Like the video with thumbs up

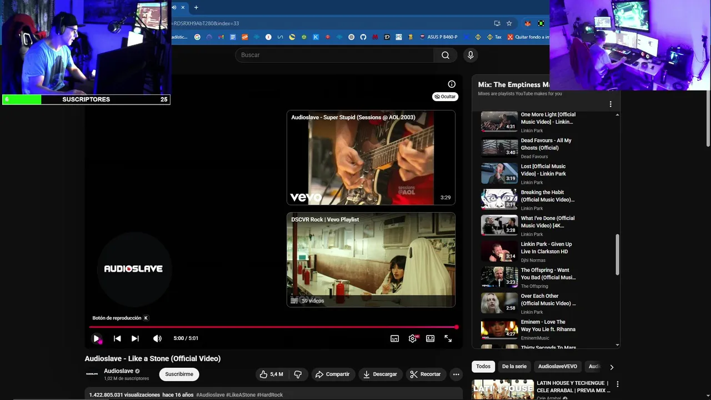pos(272,374)
